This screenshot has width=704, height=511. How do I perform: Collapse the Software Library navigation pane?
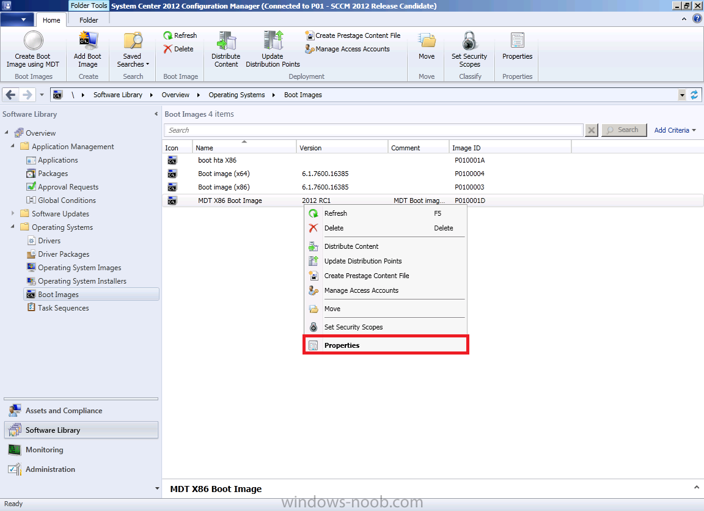point(156,114)
